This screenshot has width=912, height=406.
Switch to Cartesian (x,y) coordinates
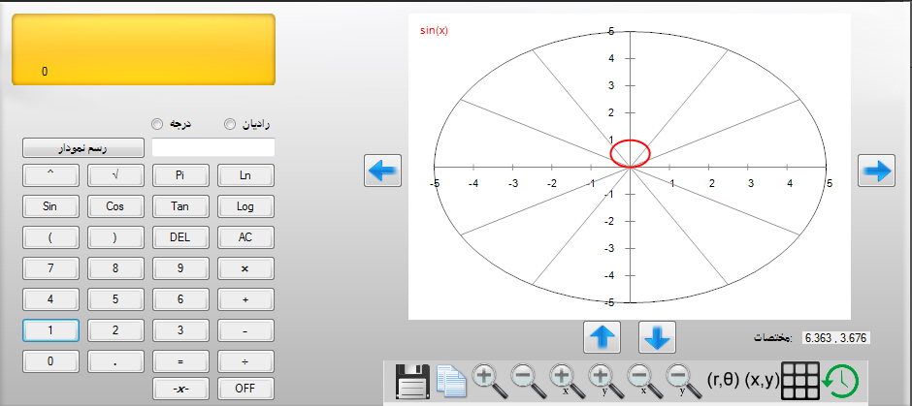(x=762, y=381)
